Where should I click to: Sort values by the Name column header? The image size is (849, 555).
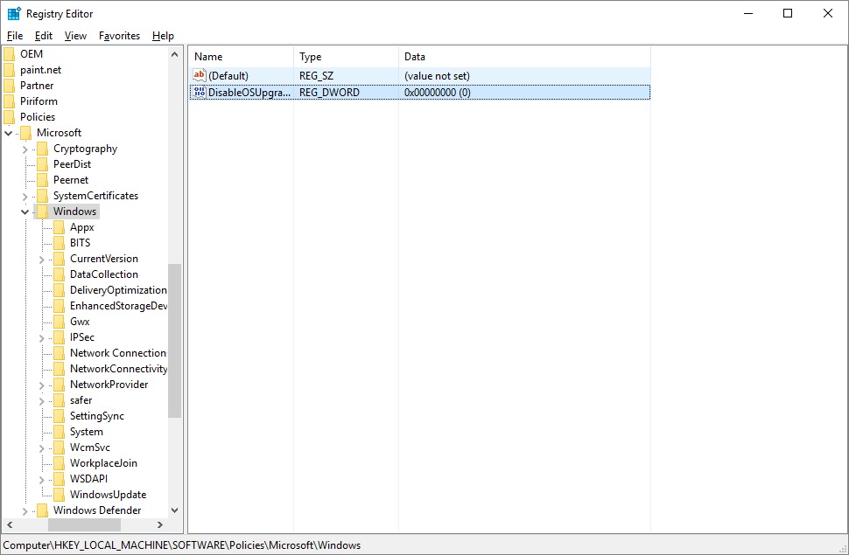(x=241, y=57)
